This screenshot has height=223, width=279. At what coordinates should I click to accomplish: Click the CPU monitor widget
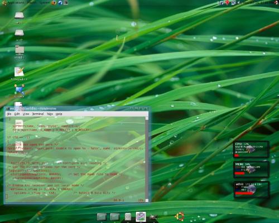pyautogui.click(x=251, y=149)
